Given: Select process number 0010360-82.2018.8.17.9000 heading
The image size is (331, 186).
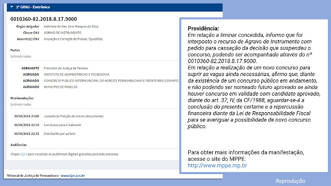Looking at the screenshot, I should tap(43, 19).
